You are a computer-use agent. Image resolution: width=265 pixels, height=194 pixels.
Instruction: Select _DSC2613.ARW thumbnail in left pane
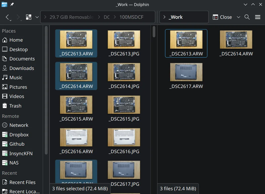click(x=76, y=39)
